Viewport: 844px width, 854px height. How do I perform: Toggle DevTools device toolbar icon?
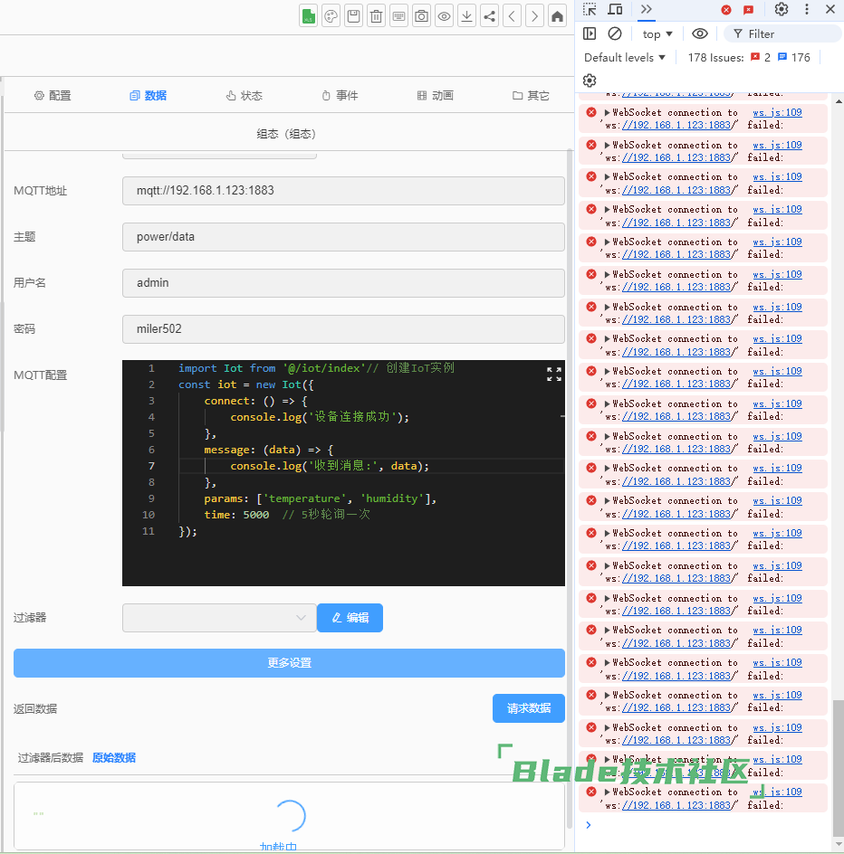pos(616,9)
